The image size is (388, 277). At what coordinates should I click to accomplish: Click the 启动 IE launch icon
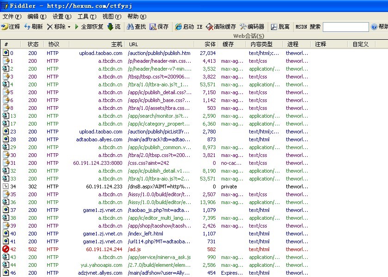(x=178, y=27)
